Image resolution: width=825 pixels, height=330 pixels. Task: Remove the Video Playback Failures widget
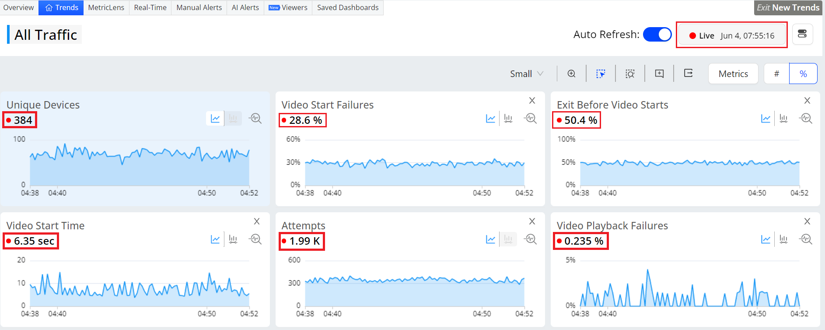coord(807,221)
